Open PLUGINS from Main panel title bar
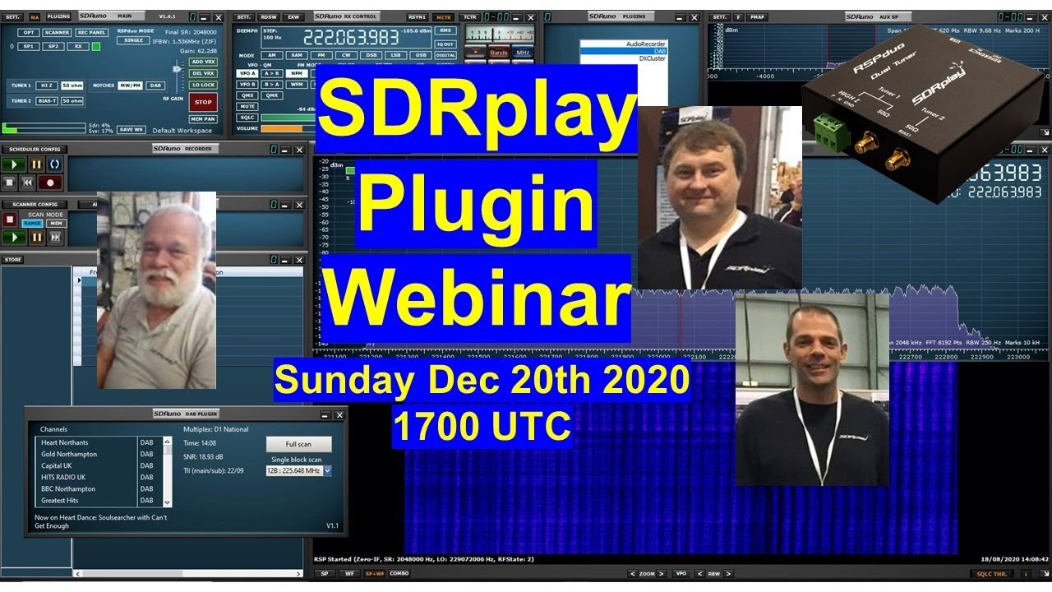This screenshot has height=592, width=1052. pyautogui.click(x=58, y=16)
